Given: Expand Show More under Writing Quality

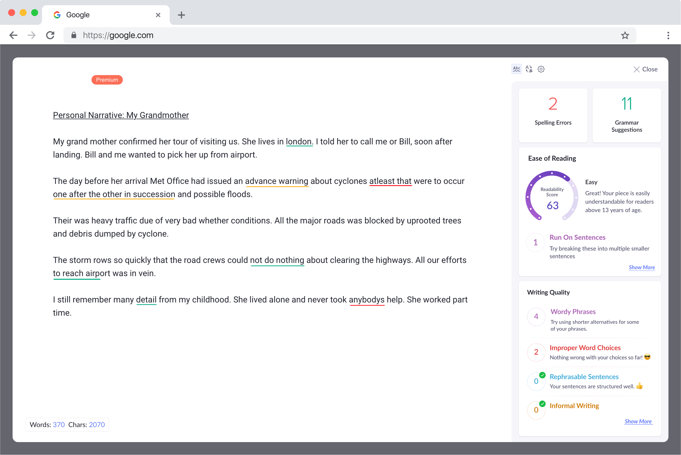Looking at the screenshot, I should [x=638, y=421].
